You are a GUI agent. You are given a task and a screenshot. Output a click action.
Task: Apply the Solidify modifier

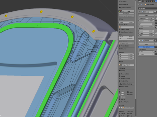point(146,16)
